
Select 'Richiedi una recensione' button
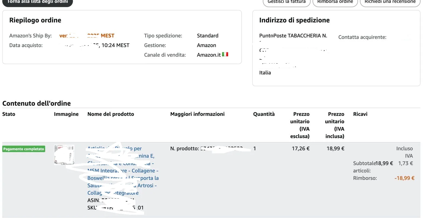390,2
